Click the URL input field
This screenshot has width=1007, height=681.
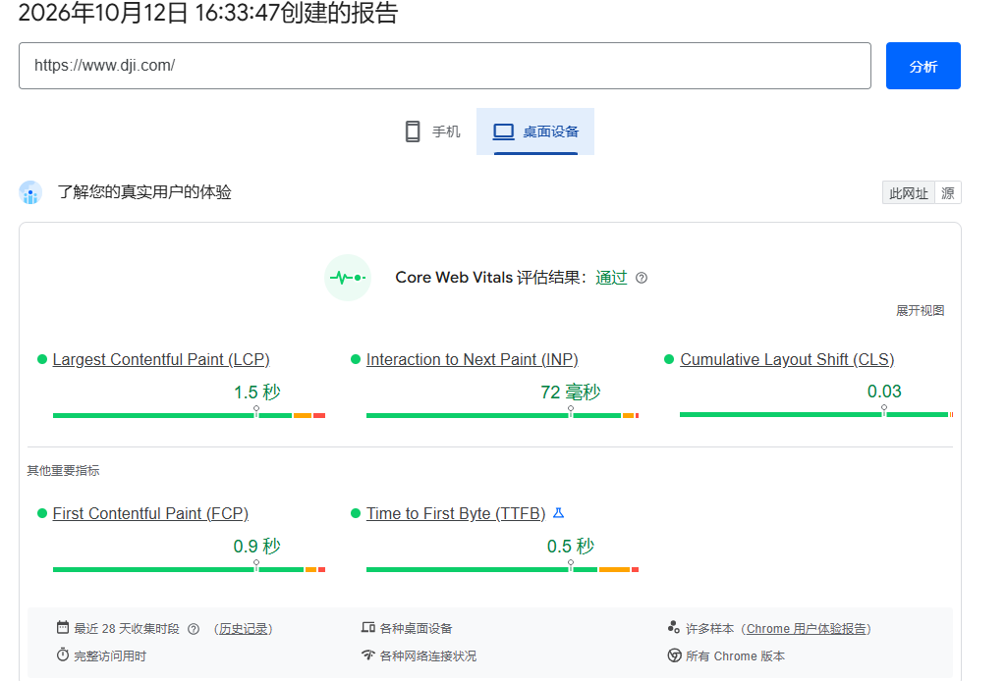tap(445, 66)
